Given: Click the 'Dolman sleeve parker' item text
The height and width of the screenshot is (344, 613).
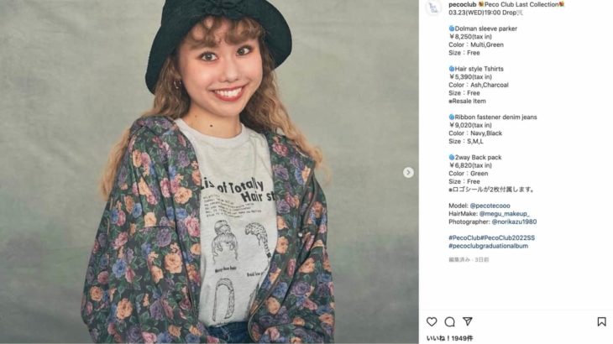Looking at the screenshot, I should point(486,29).
